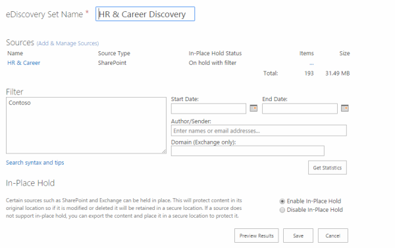Click the 'Name' column header
Viewport: 395px width, 248px height.
(x=15, y=53)
